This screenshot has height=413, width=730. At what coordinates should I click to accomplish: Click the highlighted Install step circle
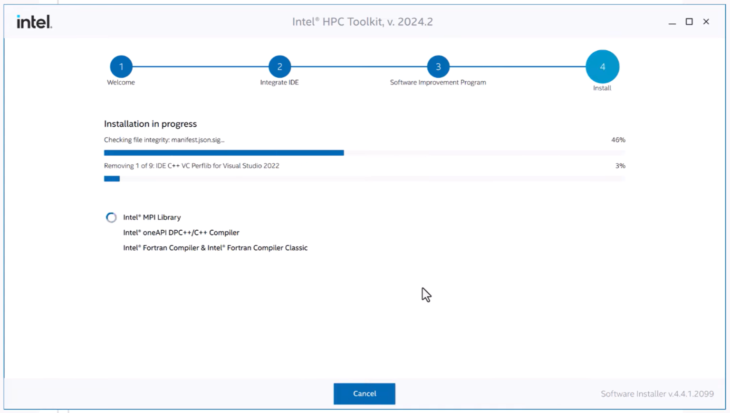602,66
